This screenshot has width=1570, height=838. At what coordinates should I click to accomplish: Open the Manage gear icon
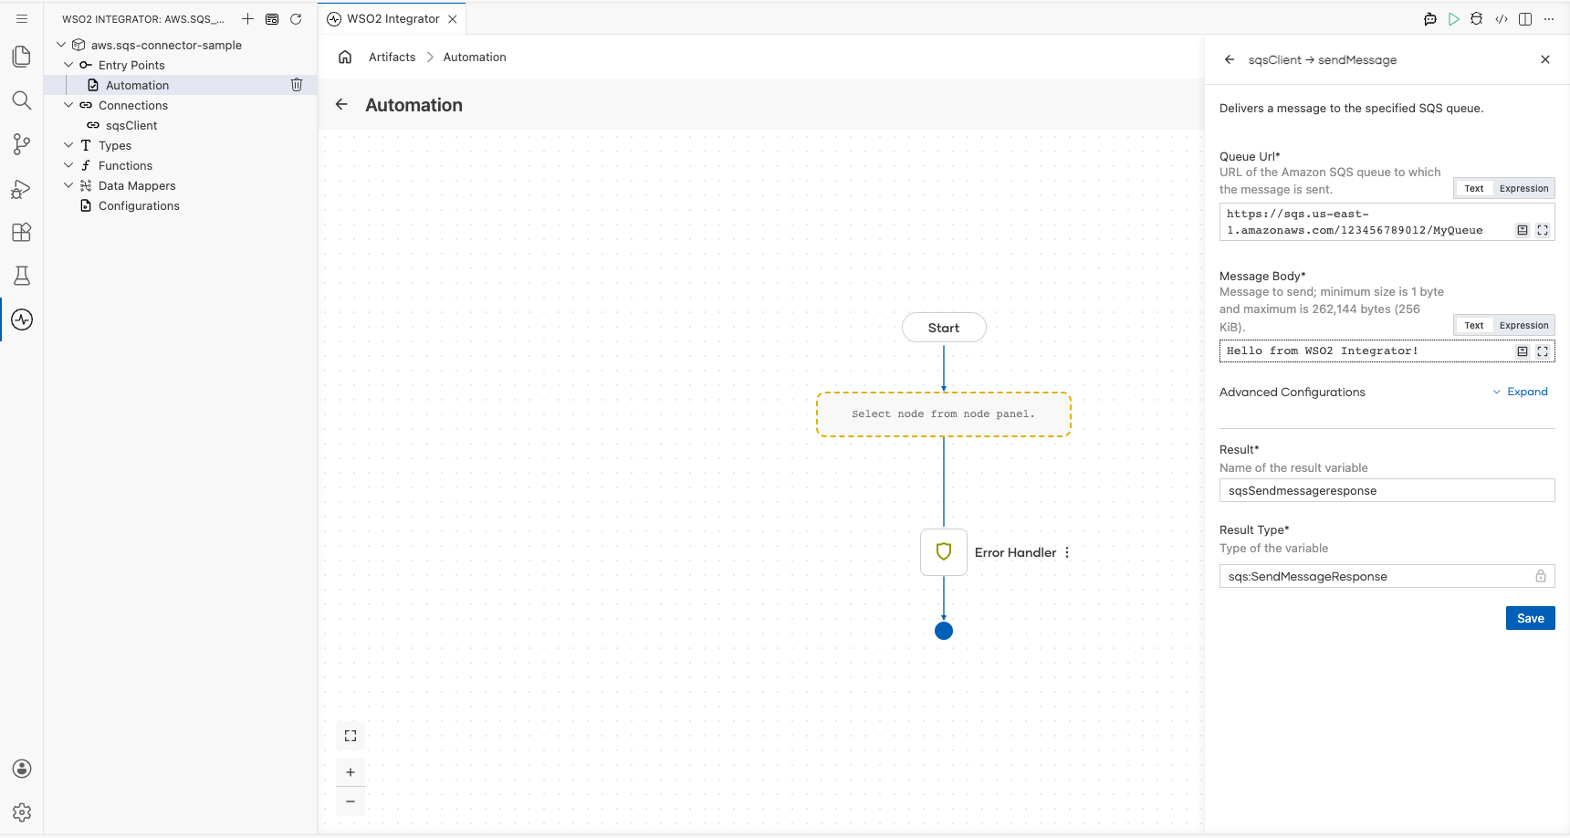[x=22, y=812]
